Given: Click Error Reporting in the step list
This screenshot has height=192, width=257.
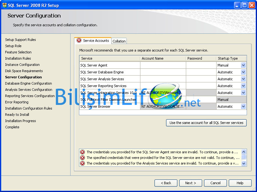Looking at the screenshot, I should point(17,102).
